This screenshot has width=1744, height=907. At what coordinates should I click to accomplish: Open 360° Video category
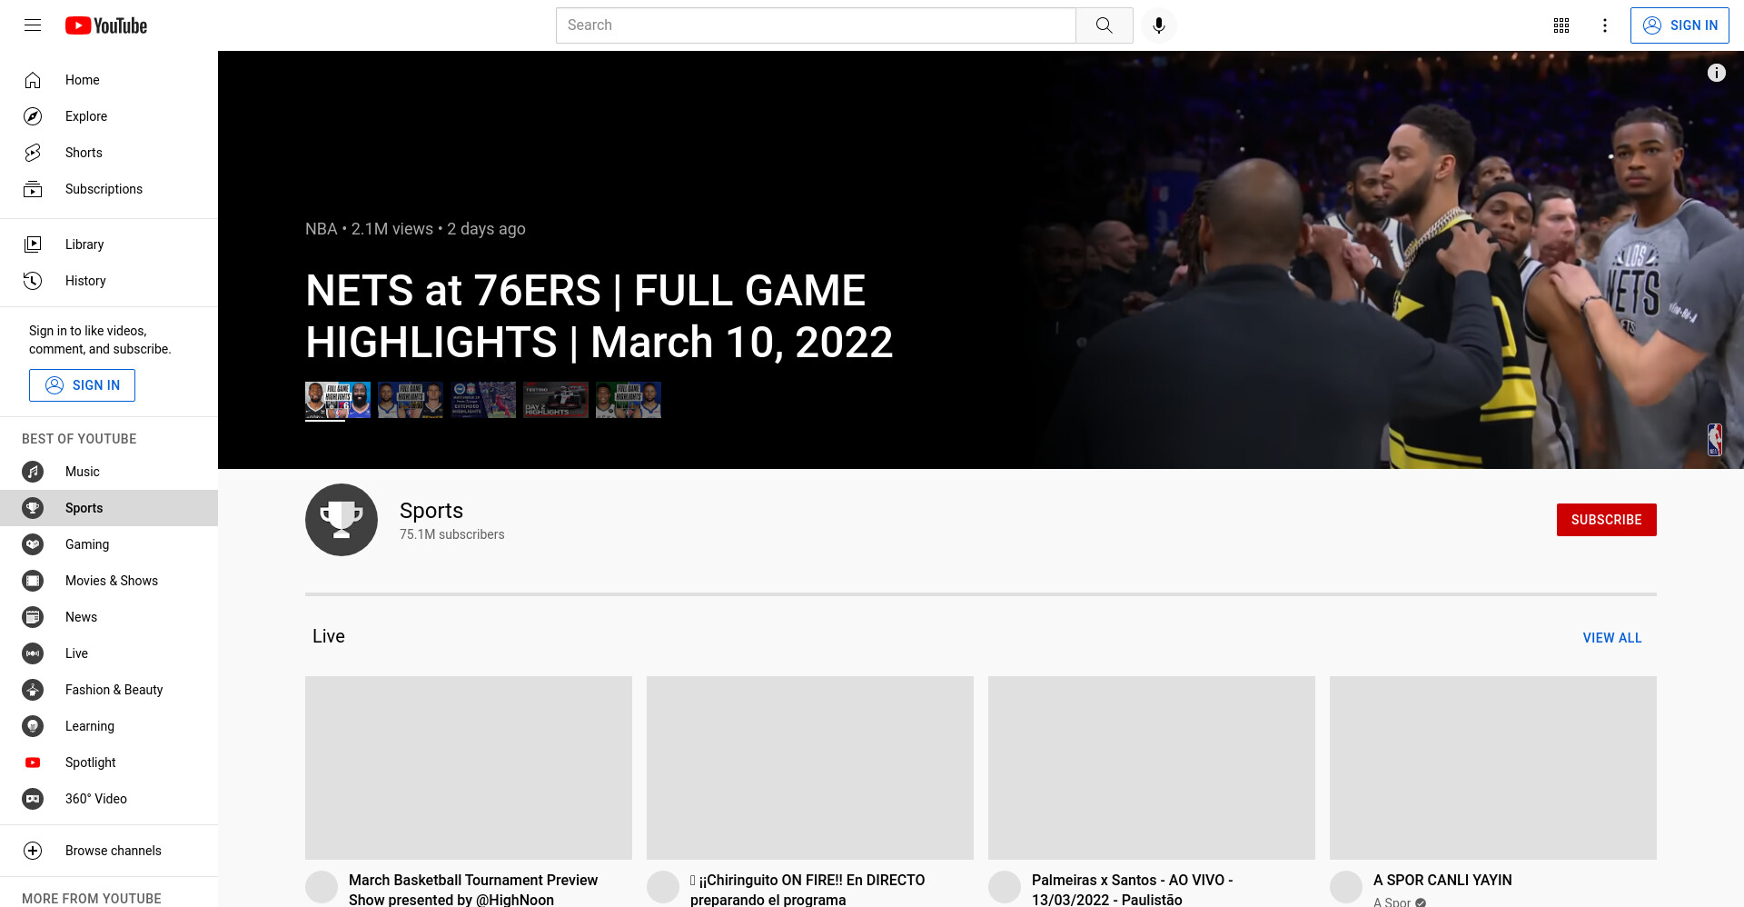pyautogui.click(x=109, y=799)
